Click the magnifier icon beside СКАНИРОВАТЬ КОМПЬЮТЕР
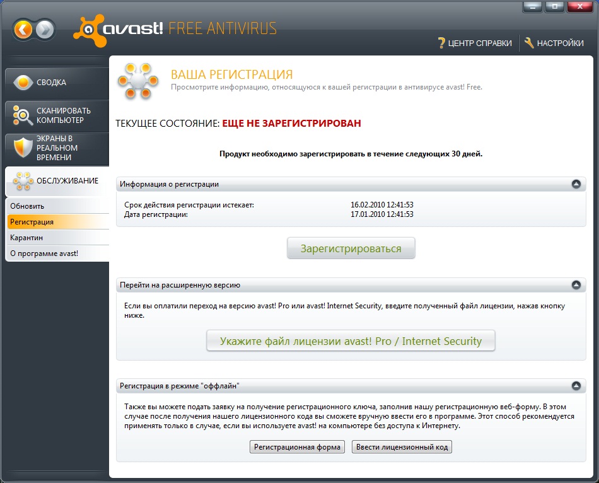This screenshot has width=599, height=483. [23, 115]
